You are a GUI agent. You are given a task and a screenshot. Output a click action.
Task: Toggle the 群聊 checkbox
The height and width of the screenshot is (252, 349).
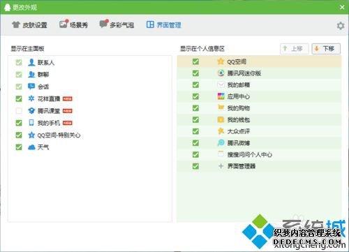19,75
